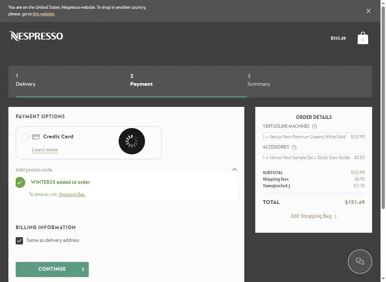Click the Add promo code label
The image size is (386, 282).
click(x=34, y=170)
